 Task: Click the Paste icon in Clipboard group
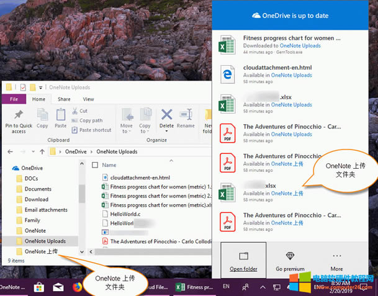[x=61, y=115]
